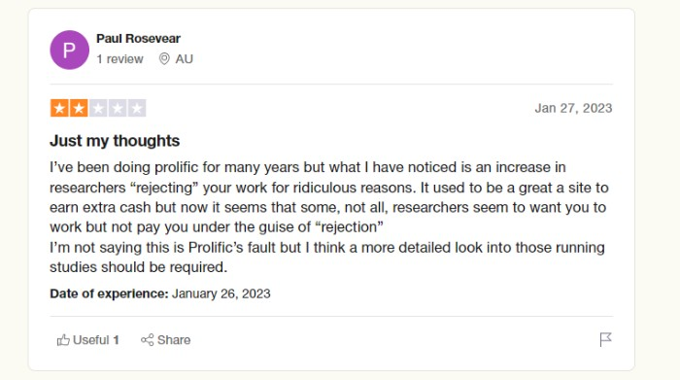Click the share network icon
This screenshot has width=680, height=380.
147,340
